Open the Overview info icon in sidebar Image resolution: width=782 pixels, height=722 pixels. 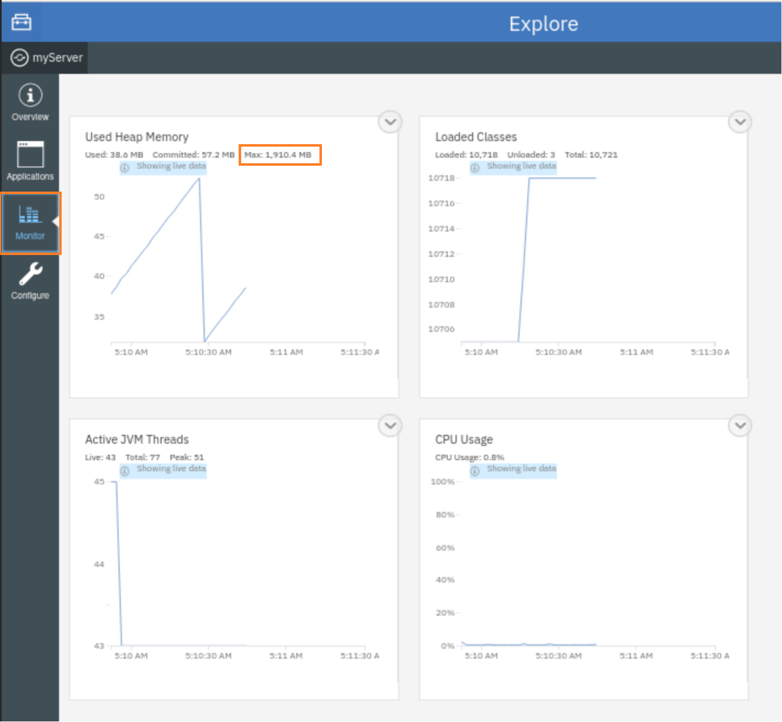pyautogui.click(x=30, y=95)
